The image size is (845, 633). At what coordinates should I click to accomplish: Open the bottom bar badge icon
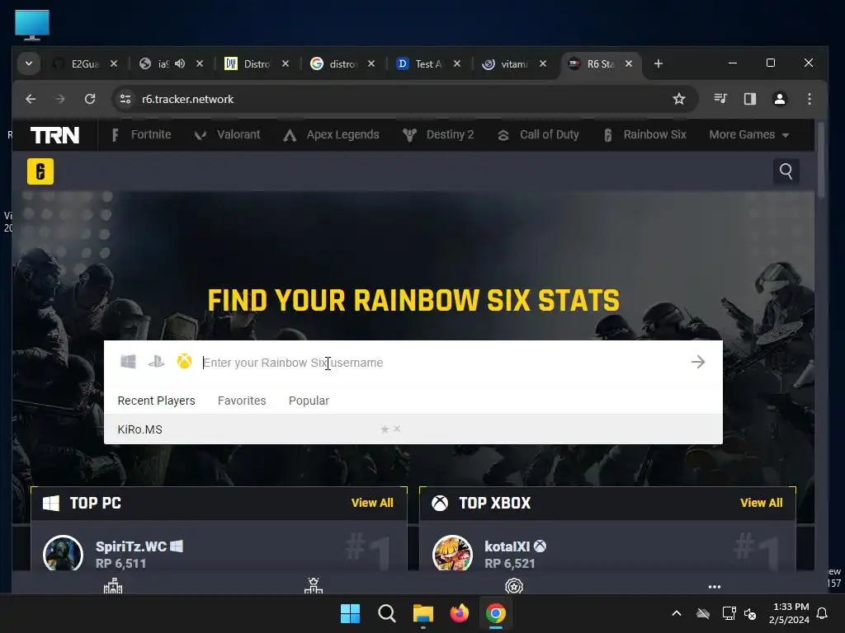[x=514, y=586]
